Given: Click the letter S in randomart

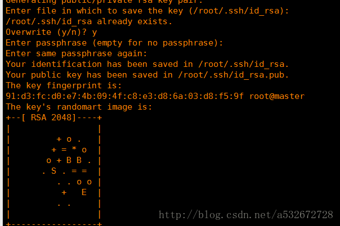Looking at the screenshot, I should tap(54, 171).
